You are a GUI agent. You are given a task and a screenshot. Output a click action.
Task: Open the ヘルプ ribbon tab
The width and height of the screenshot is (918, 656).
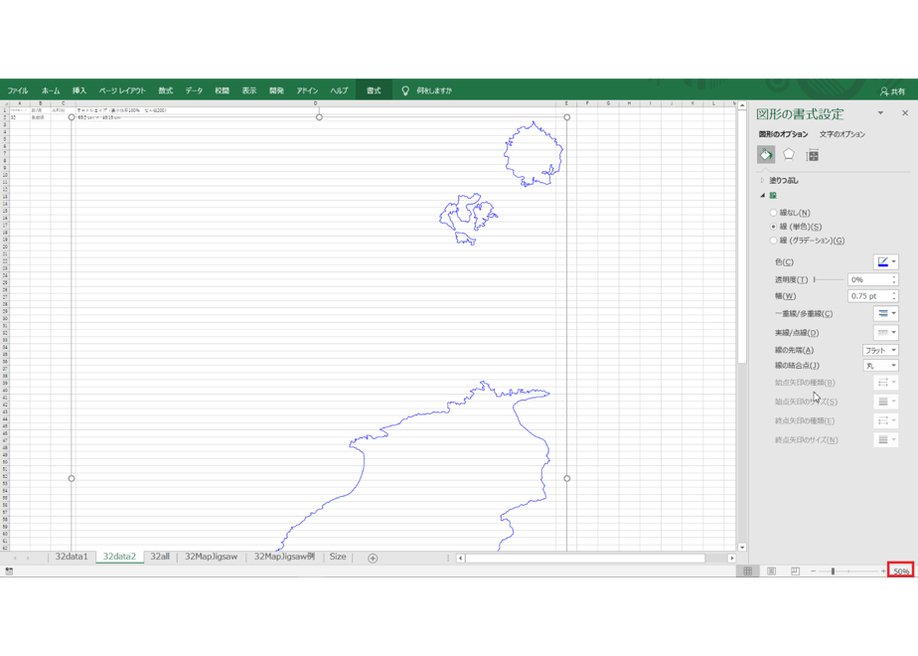339,90
